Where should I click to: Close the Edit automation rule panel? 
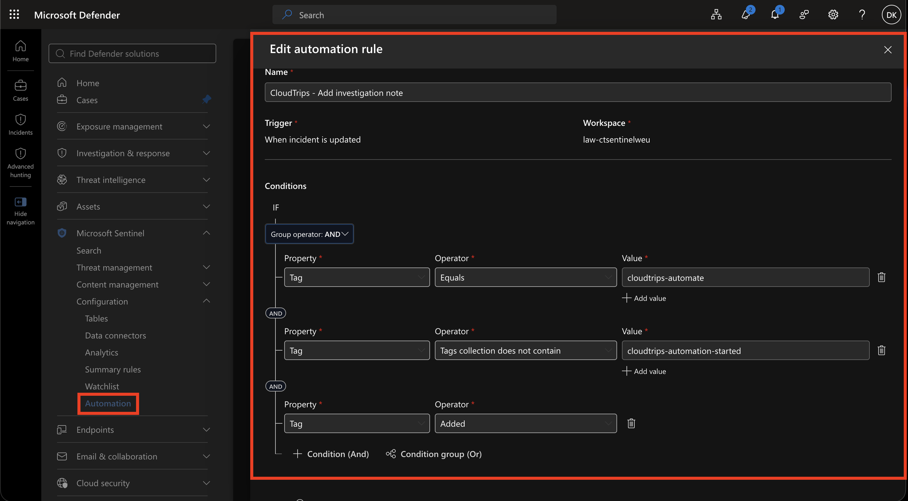[888, 50]
